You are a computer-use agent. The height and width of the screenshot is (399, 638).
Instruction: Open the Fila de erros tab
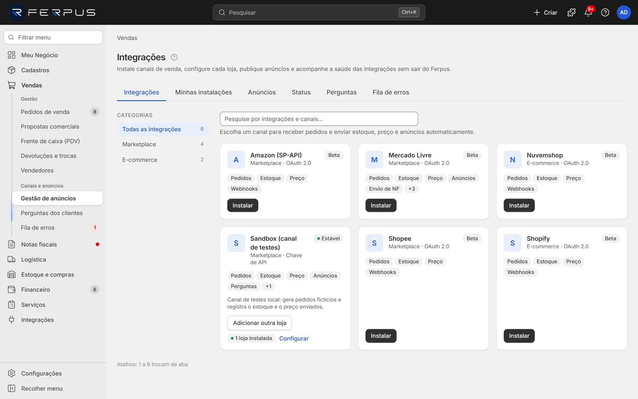[391, 92]
